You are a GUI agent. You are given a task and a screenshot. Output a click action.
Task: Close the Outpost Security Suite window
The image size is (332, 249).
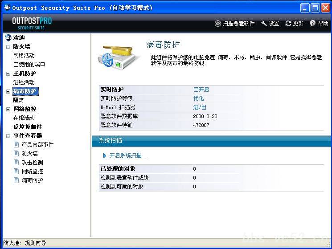click(325, 8)
